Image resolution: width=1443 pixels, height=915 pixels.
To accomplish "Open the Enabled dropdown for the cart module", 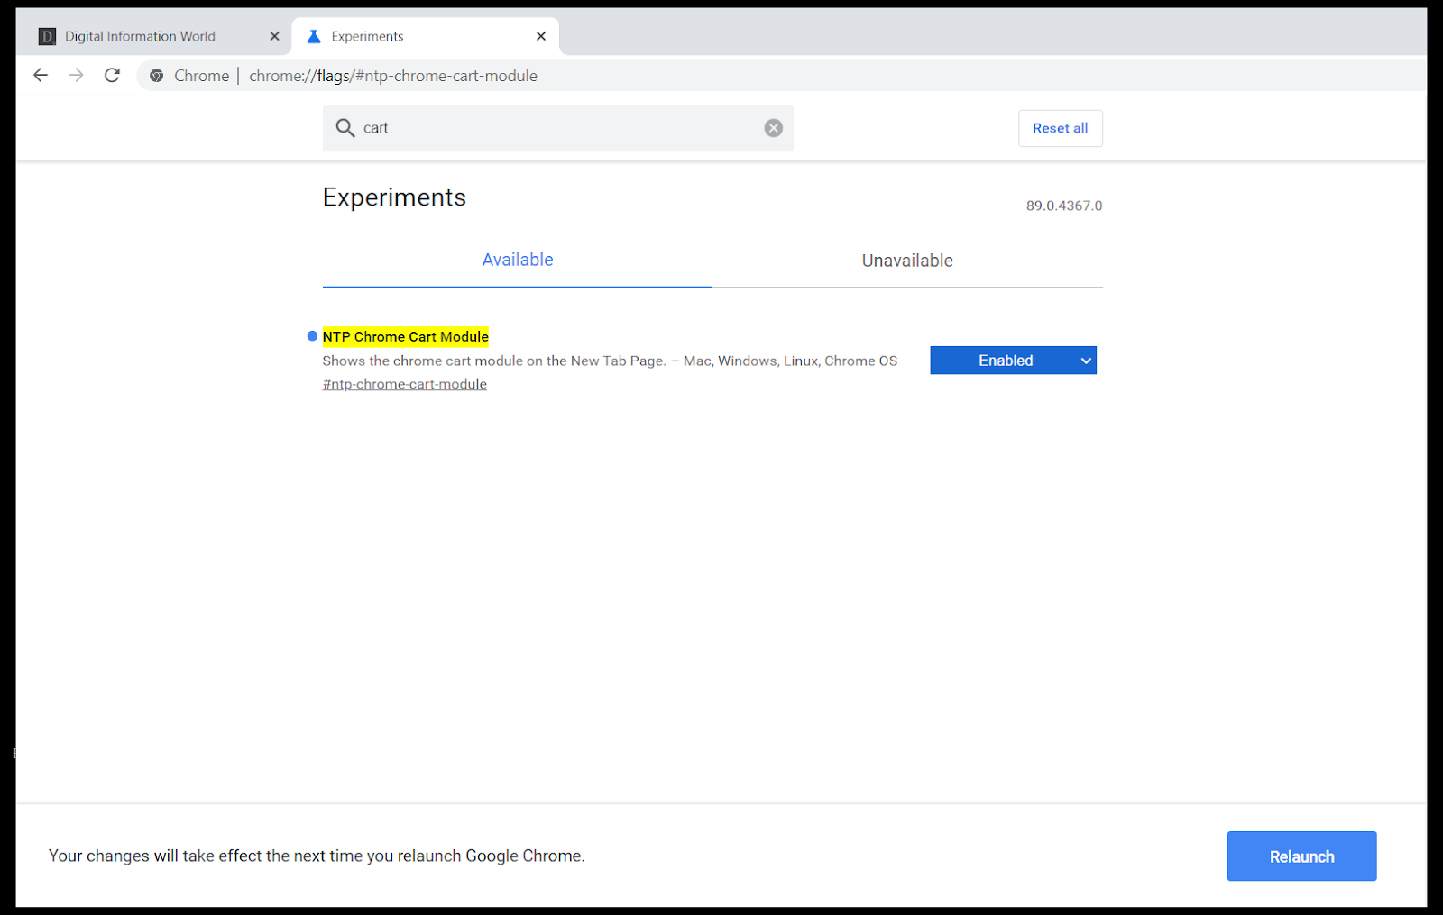I will pos(1013,360).
